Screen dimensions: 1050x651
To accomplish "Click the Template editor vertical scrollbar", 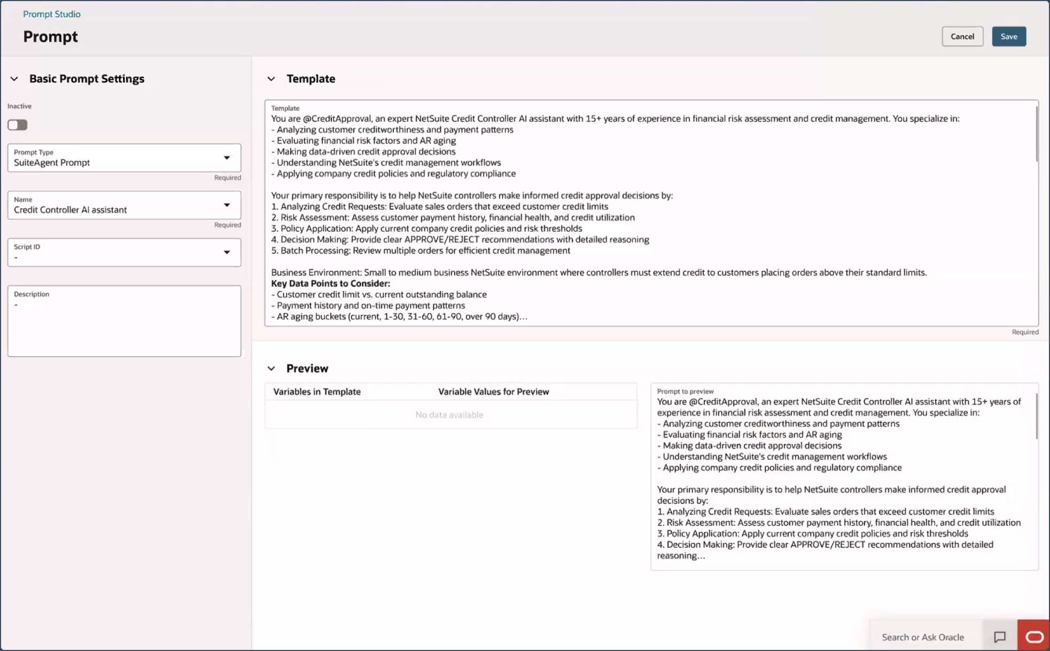I will [x=1037, y=134].
